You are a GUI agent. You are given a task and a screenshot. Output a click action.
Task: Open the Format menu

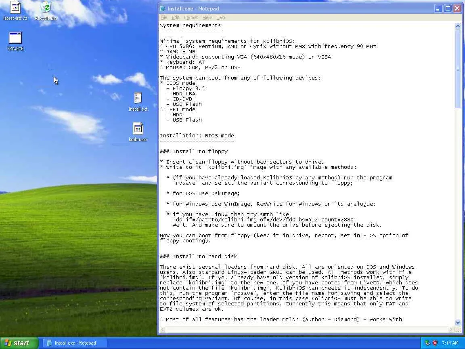point(191,17)
